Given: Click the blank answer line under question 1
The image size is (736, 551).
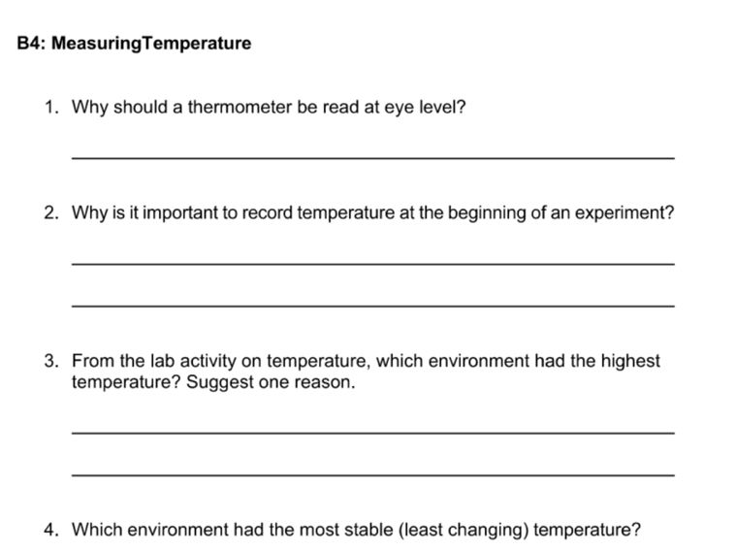Looking at the screenshot, I should point(372,157).
